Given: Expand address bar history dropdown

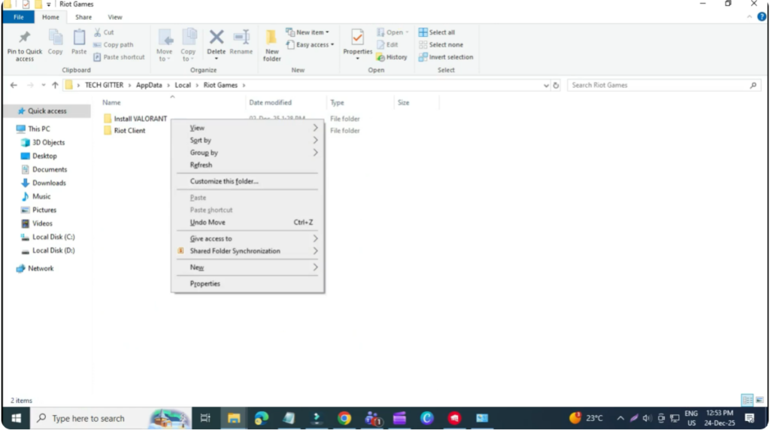Looking at the screenshot, I should coord(546,86).
